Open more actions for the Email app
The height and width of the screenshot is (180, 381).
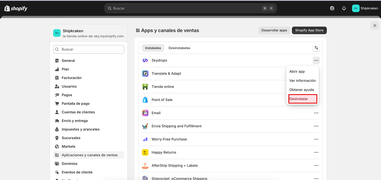(x=316, y=113)
